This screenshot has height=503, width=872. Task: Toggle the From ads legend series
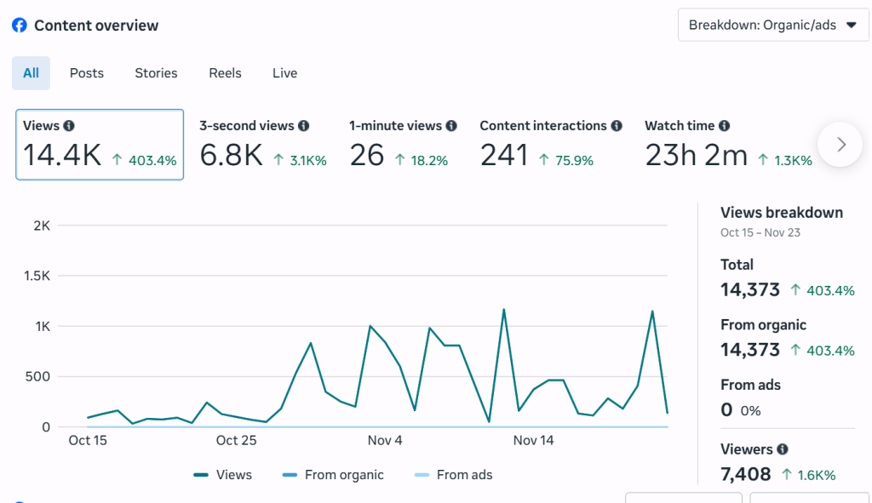click(453, 475)
